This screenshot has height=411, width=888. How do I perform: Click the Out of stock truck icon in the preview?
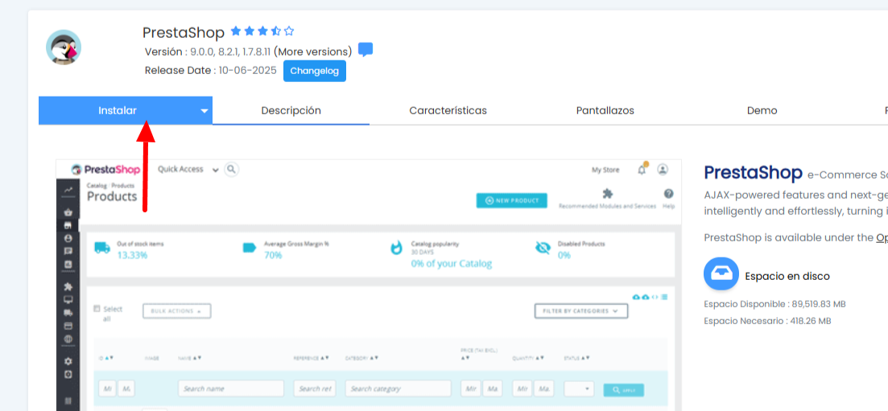point(102,248)
